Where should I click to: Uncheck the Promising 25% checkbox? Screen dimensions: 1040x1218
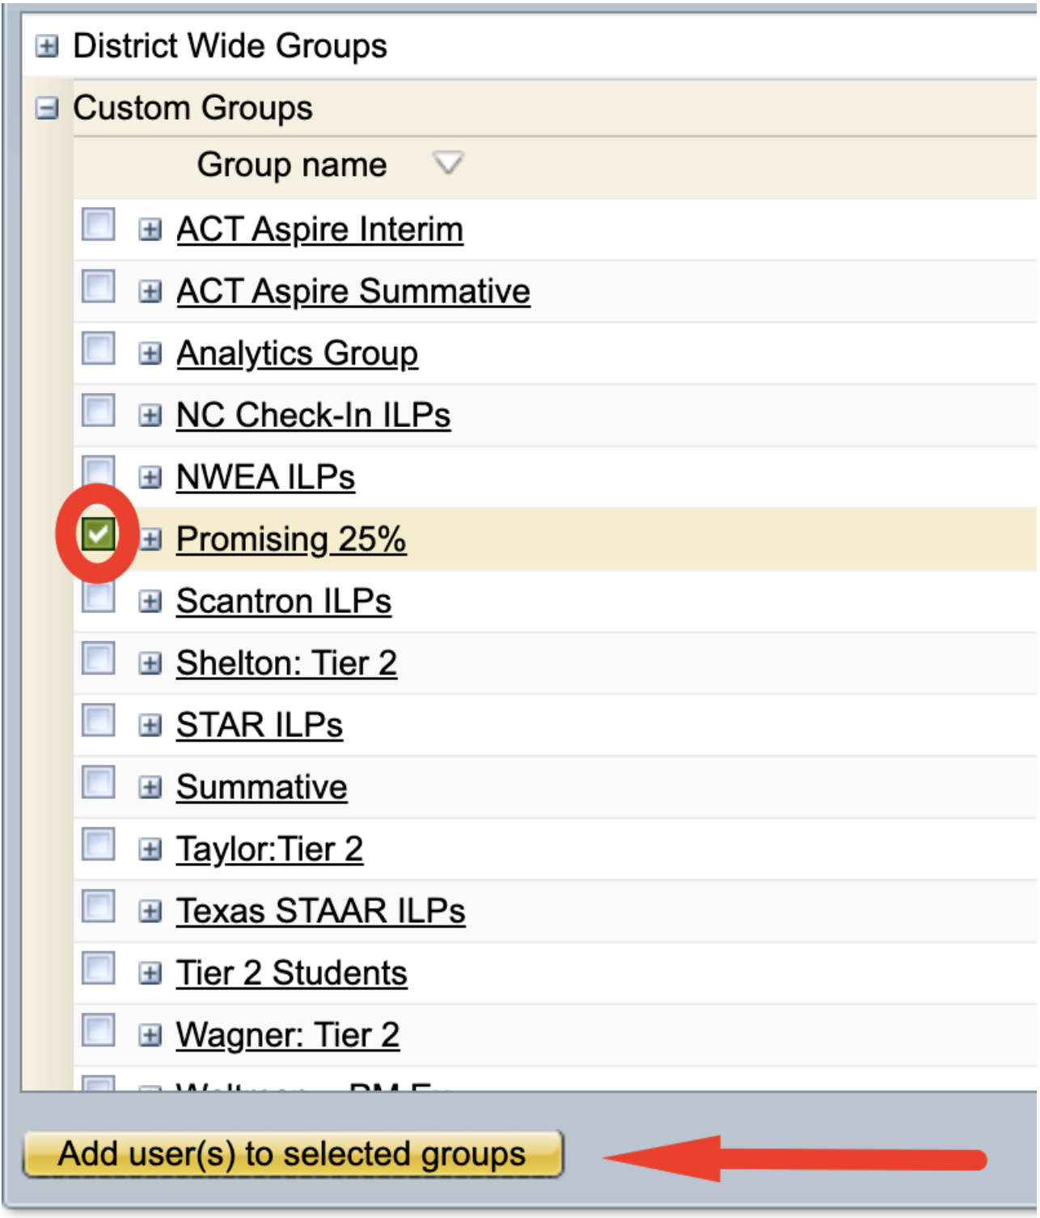click(99, 534)
